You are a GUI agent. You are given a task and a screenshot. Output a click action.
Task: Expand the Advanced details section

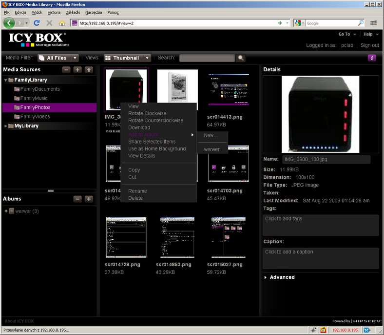266,277
